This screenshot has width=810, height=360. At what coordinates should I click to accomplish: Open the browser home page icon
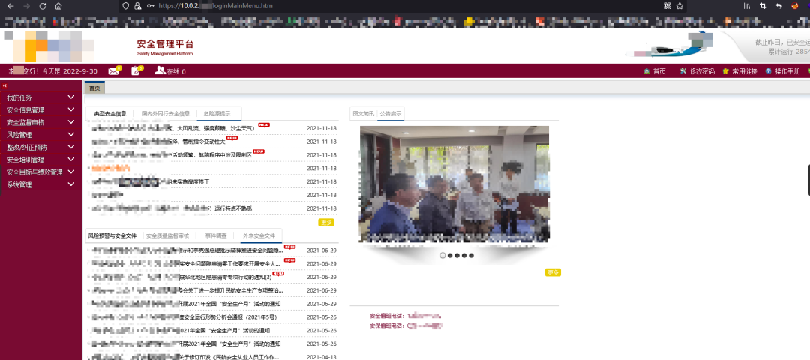click(x=58, y=6)
